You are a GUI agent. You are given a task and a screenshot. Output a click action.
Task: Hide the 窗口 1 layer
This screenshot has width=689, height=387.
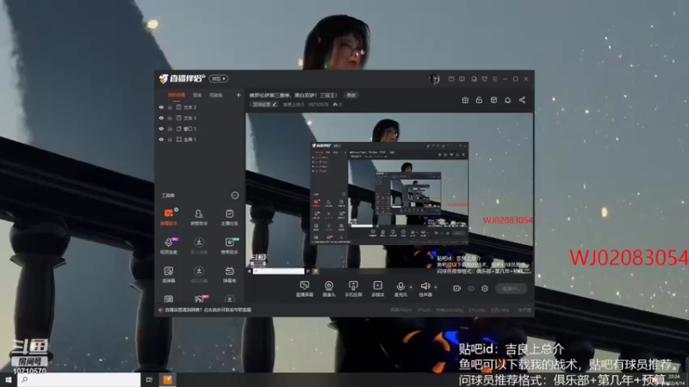click(161, 128)
